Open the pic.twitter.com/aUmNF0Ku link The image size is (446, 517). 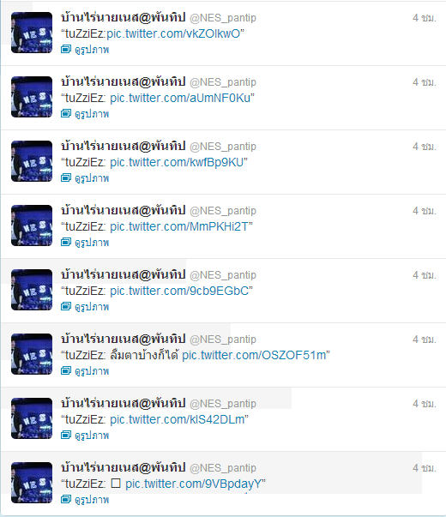coord(180,98)
